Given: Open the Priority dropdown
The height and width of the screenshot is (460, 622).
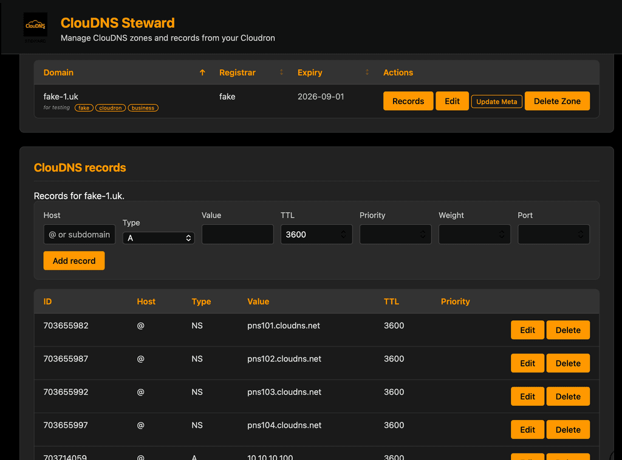Looking at the screenshot, I should [x=395, y=234].
